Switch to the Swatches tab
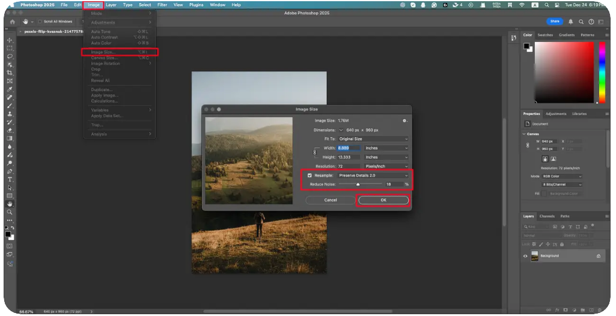Screen dimensions: 616x316 coord(545,35)
